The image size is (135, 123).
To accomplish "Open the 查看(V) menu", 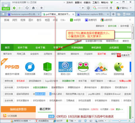I will tap(78, 2).
